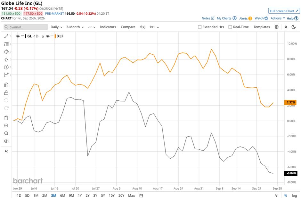Image resolution: width=301 pixels, height=198 pixels.
Task: Zoom in with the magnifier plus icon
Action: [x=6, y=126]
